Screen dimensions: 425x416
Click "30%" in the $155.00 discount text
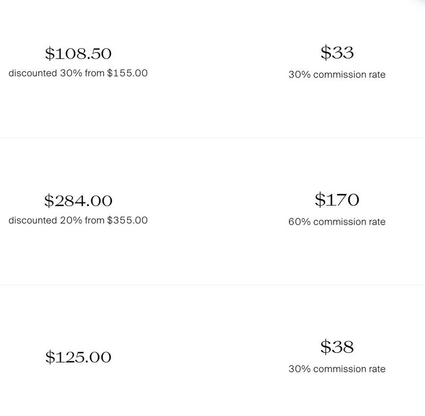(71, 73)
